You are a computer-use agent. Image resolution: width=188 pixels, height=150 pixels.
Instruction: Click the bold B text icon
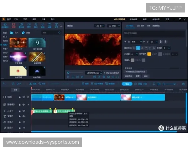161,42
